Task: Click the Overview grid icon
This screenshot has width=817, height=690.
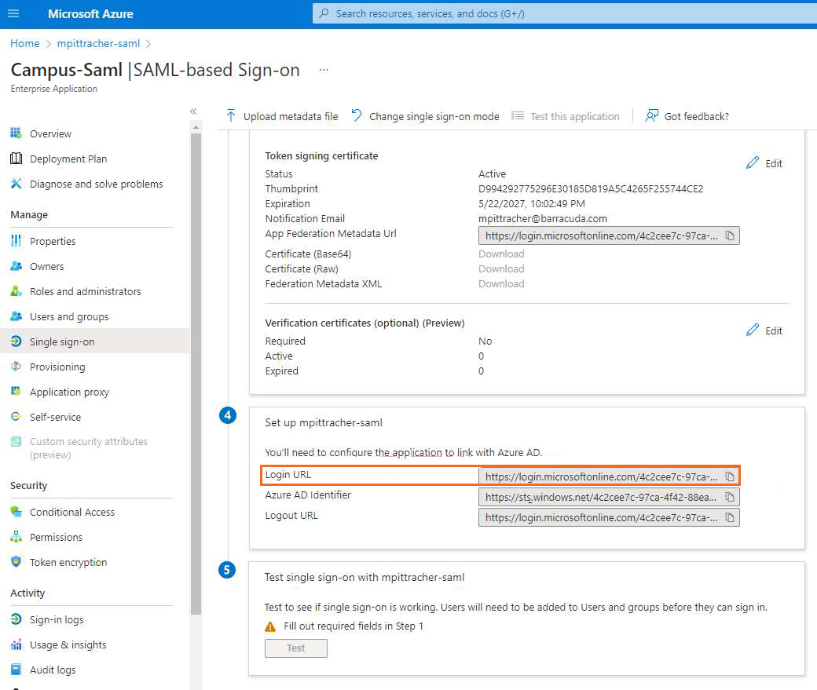Action: point(16,133)
